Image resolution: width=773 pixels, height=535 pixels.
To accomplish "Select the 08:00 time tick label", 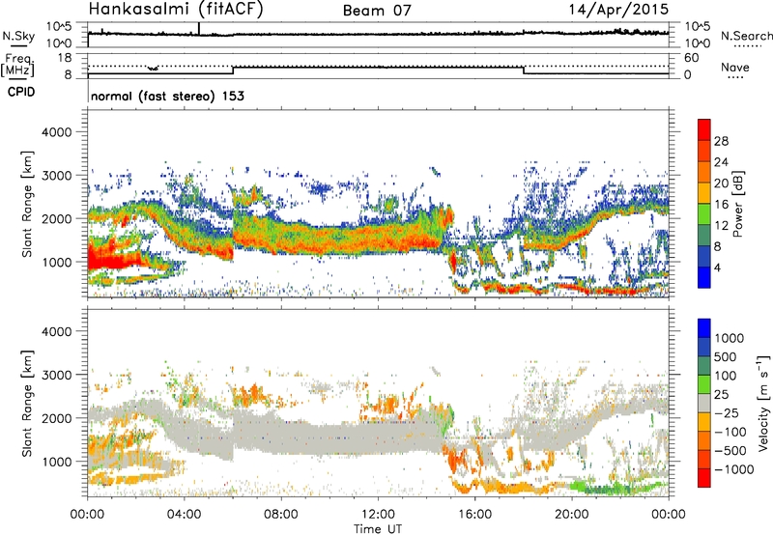I will [x=281, y=515].
